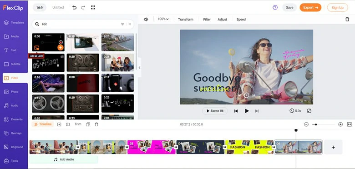Open the Adjust menu
355x169 pixels.
point(222,20)
